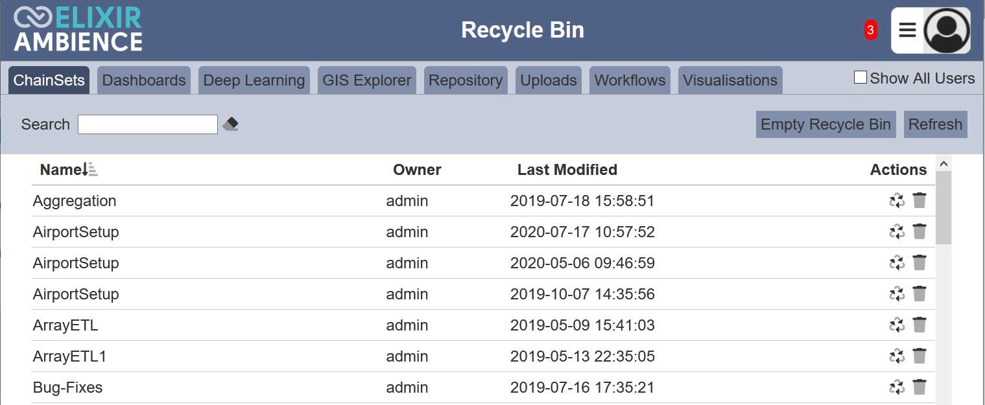Restore the Aggregation chainset
The height and width of the screenshot is (405, 985).
tap(897, 201)
